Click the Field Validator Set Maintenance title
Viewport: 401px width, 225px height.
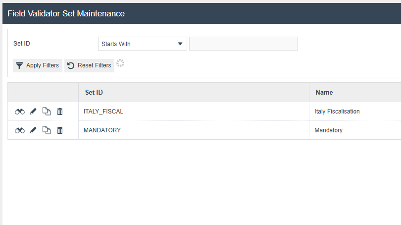click(x=66, y=13)
